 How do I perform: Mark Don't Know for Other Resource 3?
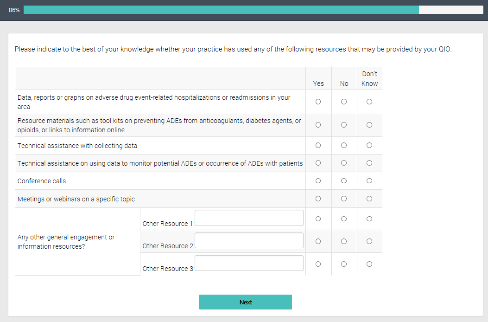point(369,264)
